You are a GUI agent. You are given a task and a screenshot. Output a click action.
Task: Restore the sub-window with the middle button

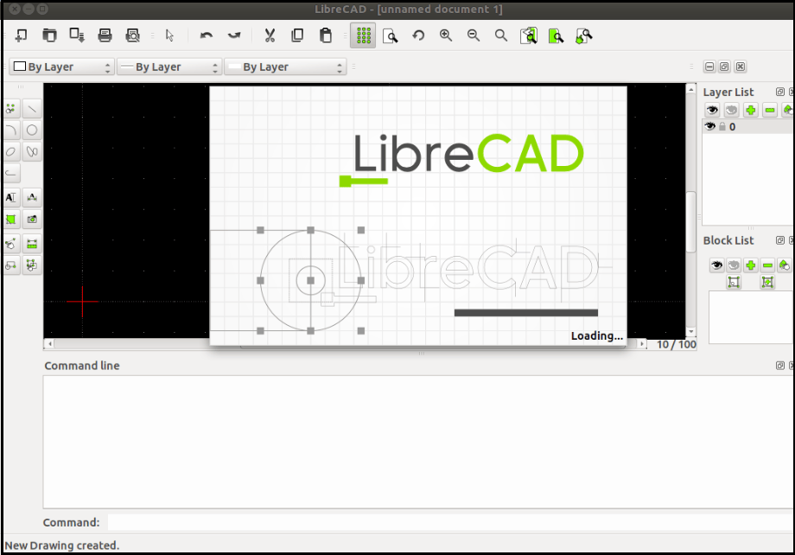[x=724, y=67]
